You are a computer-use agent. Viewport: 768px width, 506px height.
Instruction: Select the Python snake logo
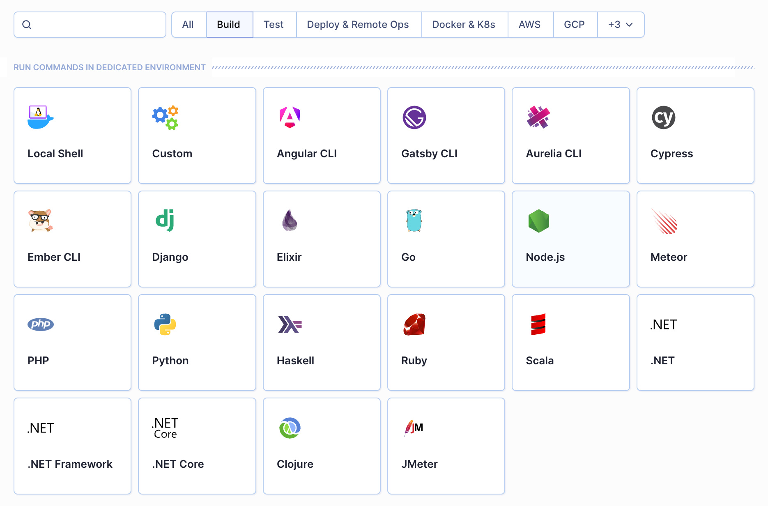tap(165, 324)
